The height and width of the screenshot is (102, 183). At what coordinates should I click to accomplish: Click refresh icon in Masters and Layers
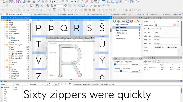click(x=114, y=21)
